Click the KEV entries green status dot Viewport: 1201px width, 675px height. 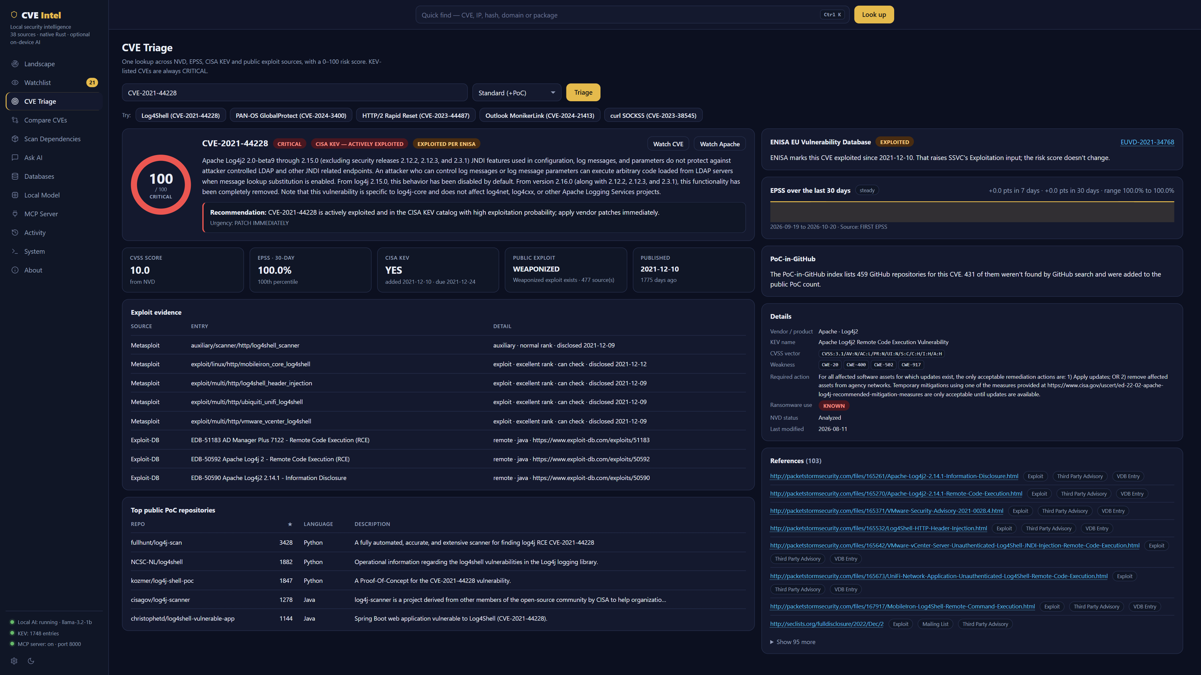pos(13,633)
